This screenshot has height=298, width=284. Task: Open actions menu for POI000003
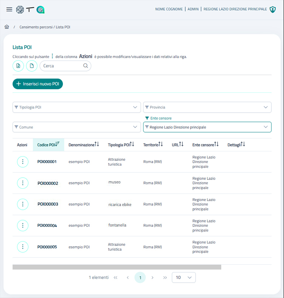point(23,204)
